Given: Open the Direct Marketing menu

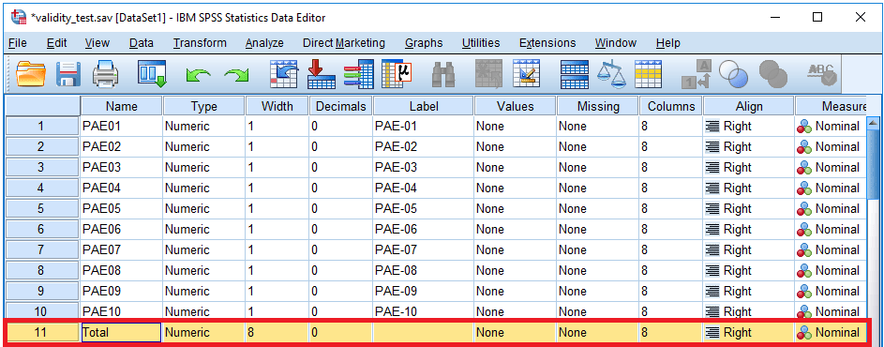Looking at the screenshot, I should 344,43.
